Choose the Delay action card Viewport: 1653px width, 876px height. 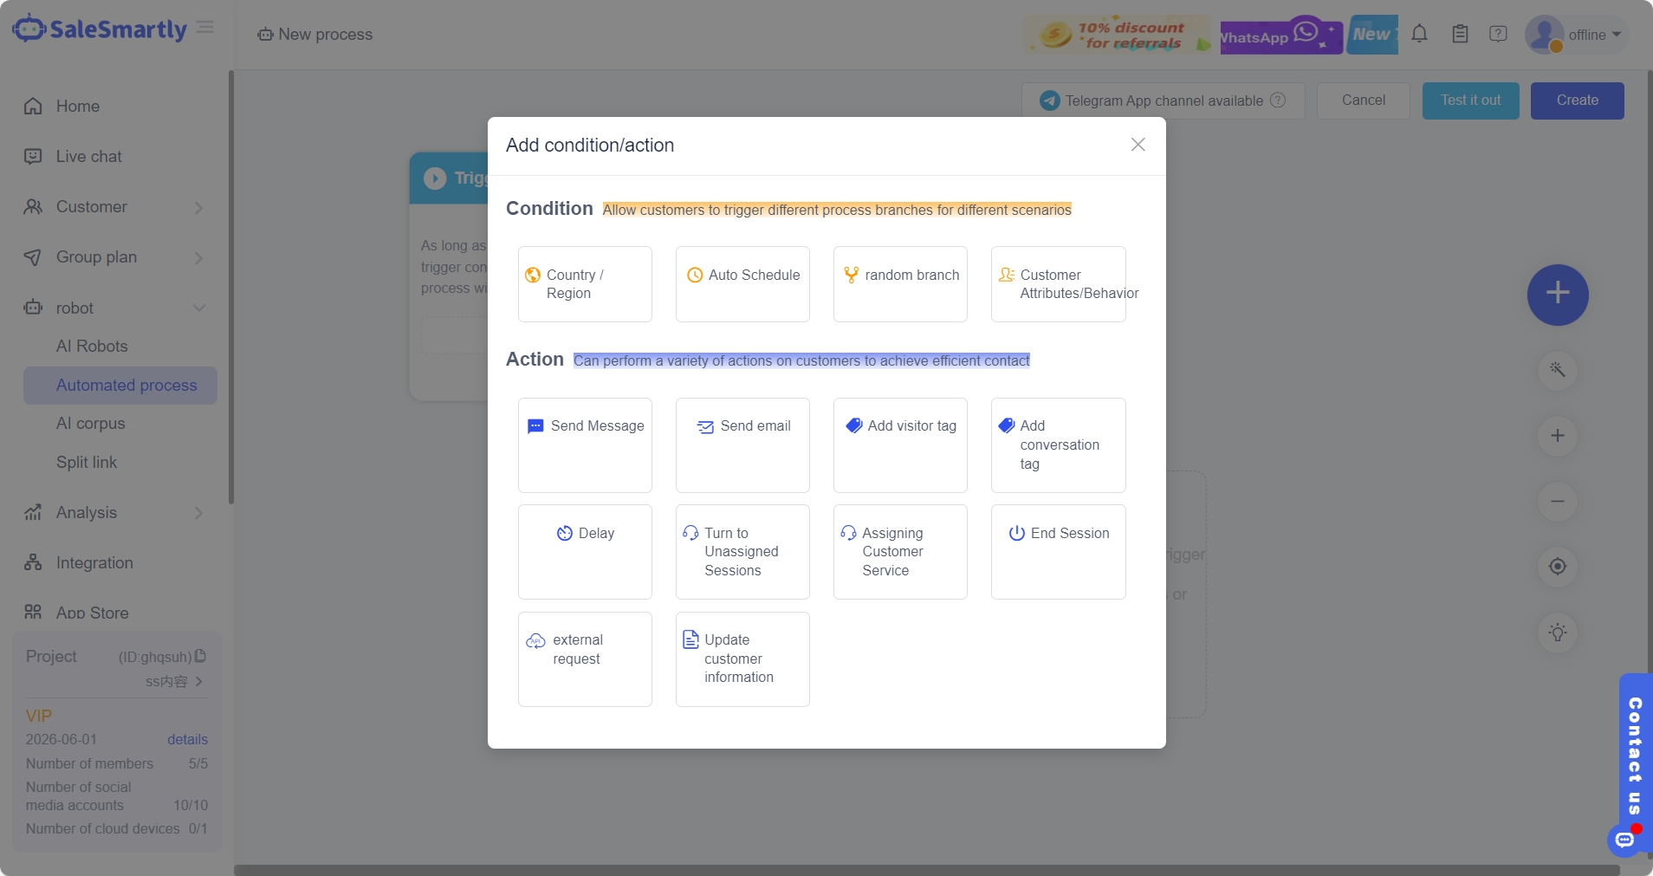(585, 551)
